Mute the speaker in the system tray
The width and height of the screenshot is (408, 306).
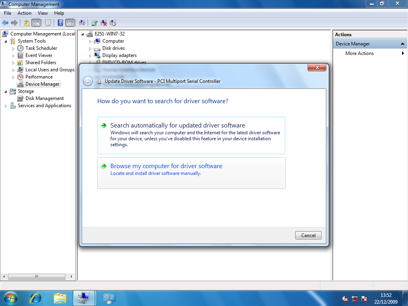[x=344, y=298]
